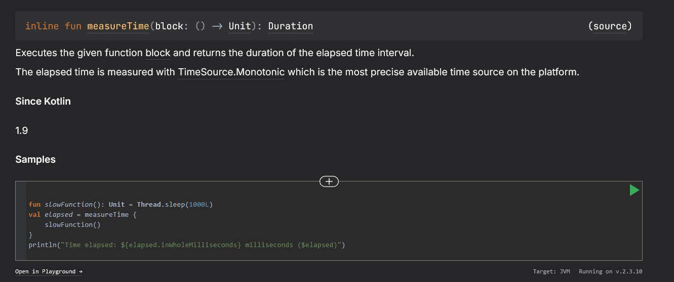Open the (source) link
The height and width of the screenshot is (282, 674).
click(610, 26)
